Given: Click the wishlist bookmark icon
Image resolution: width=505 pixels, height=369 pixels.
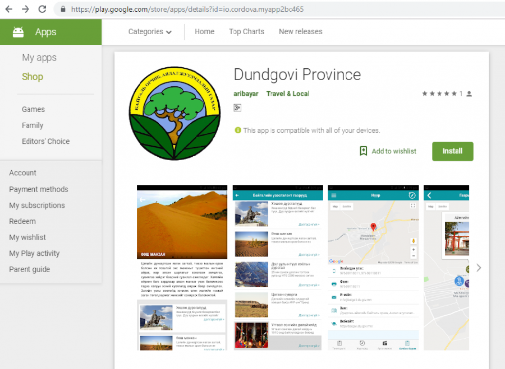Looking at the screenshot, I should click(x=363, y=151).
